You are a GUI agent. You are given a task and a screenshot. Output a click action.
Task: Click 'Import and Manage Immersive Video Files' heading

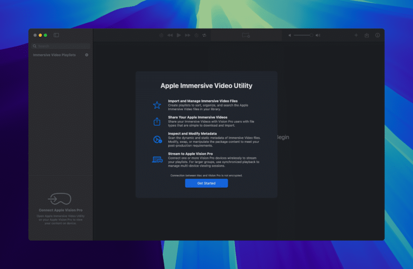tap(203, 101)
